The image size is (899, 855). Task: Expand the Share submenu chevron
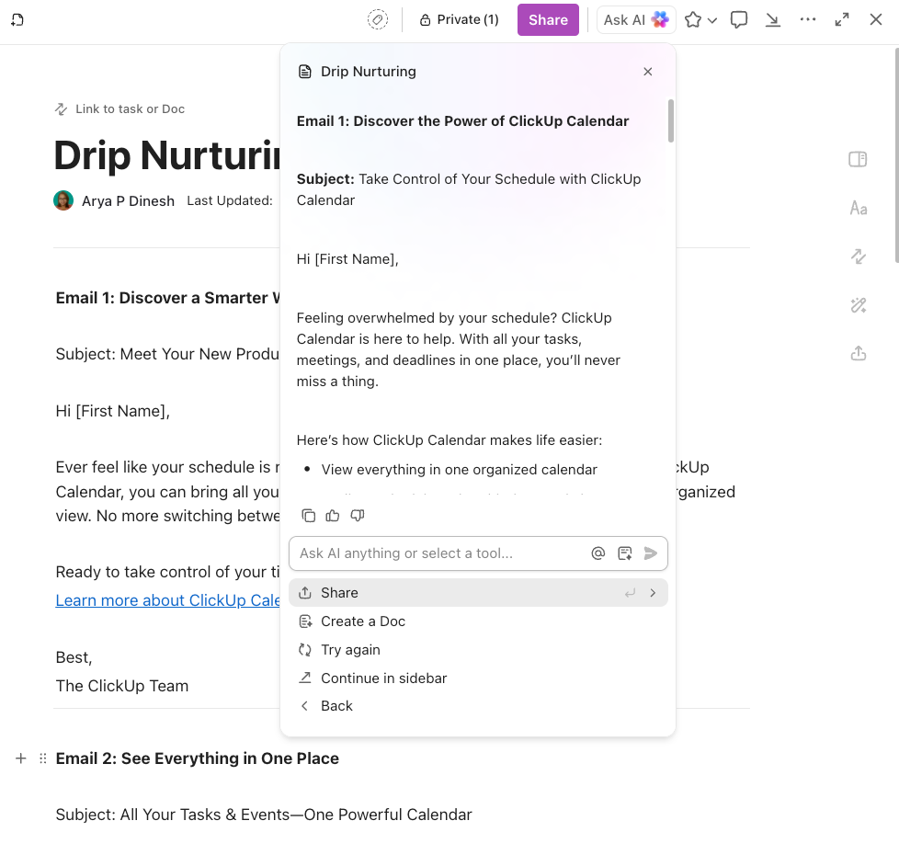(x=653, y=593)
